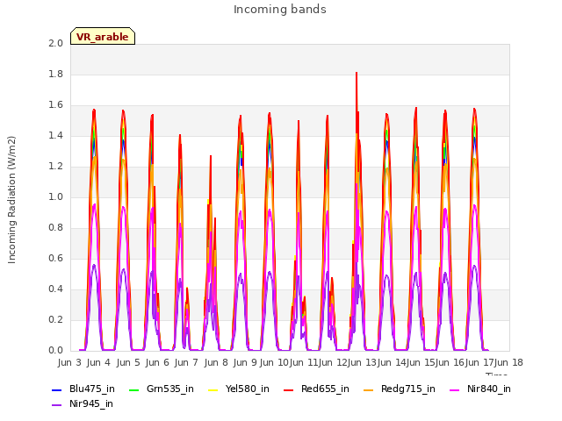Image resolution: width=562 pixels, height=421 pixels.
Task: Click the 0.8 y-axis tick label
Action: click(x=55, y=228)
